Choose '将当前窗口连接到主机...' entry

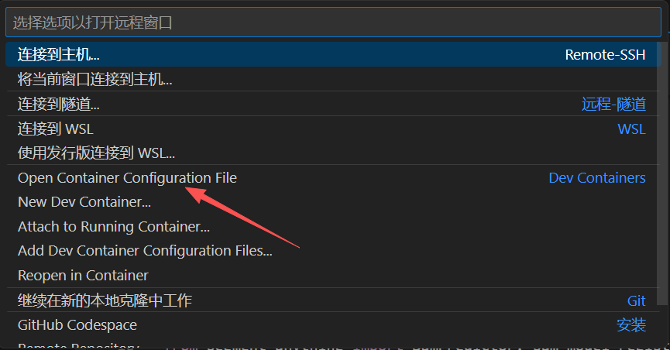point(333,79)
